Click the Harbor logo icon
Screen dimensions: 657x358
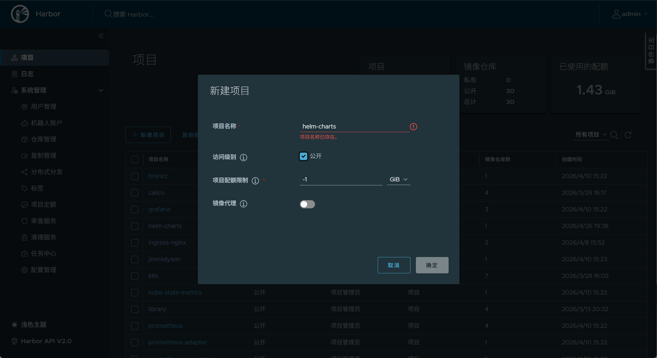pyautogui.click(x=20, y=14)
